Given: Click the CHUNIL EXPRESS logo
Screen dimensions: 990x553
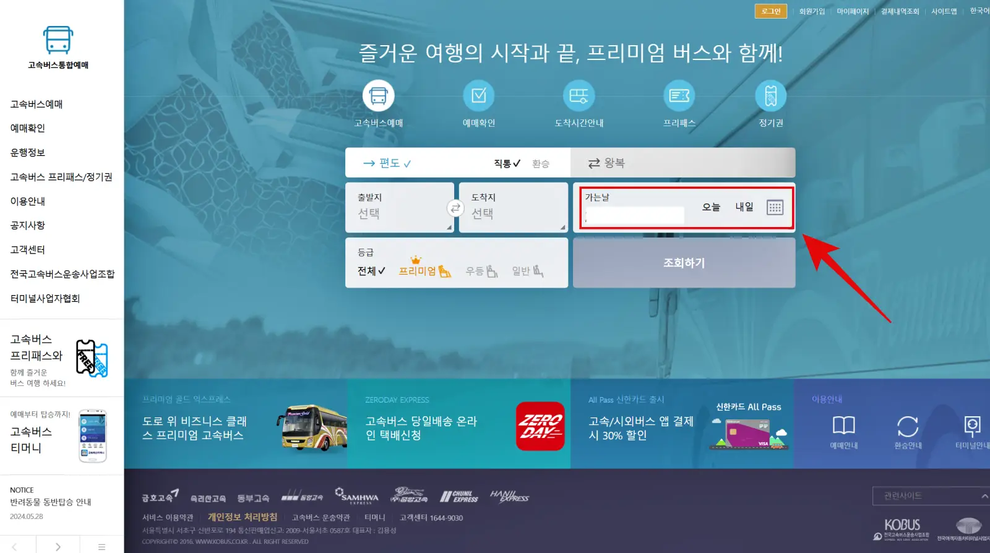Looking at the screenshot, I should pos(458,496).
